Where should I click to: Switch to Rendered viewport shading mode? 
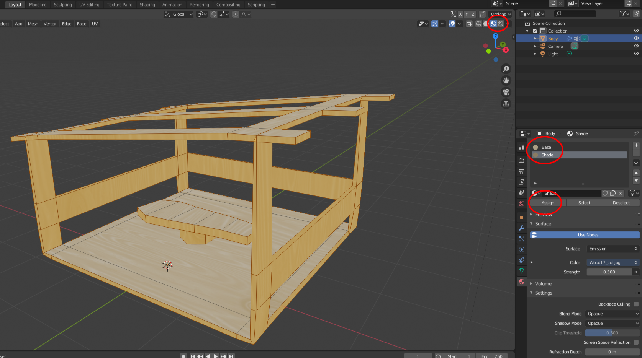(501, 24)
